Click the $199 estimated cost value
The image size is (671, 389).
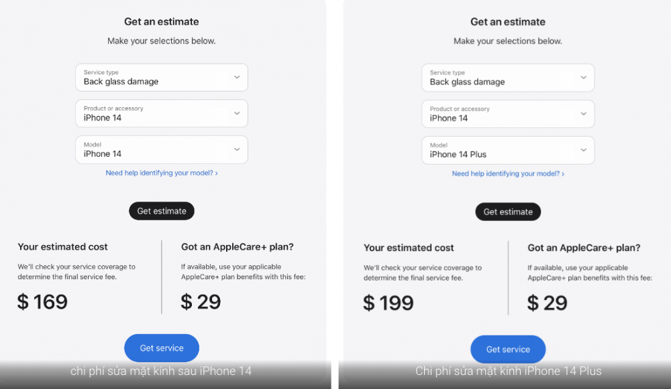388,303
